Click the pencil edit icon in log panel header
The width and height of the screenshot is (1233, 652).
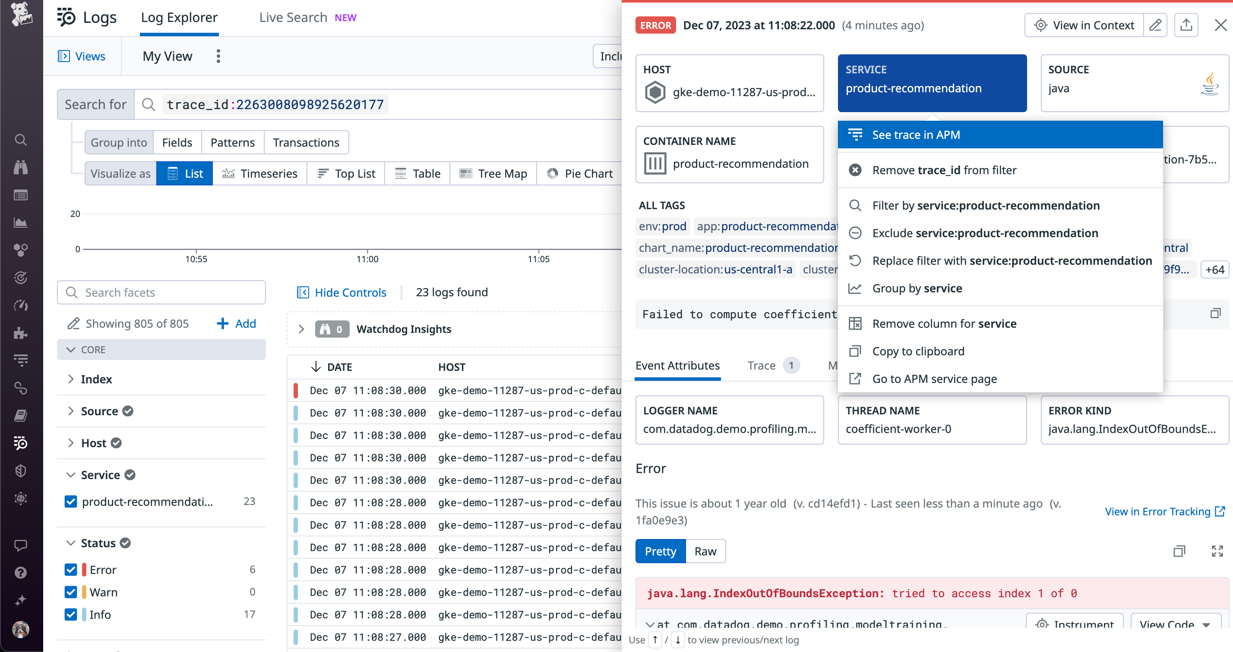tap(1155, 25)
